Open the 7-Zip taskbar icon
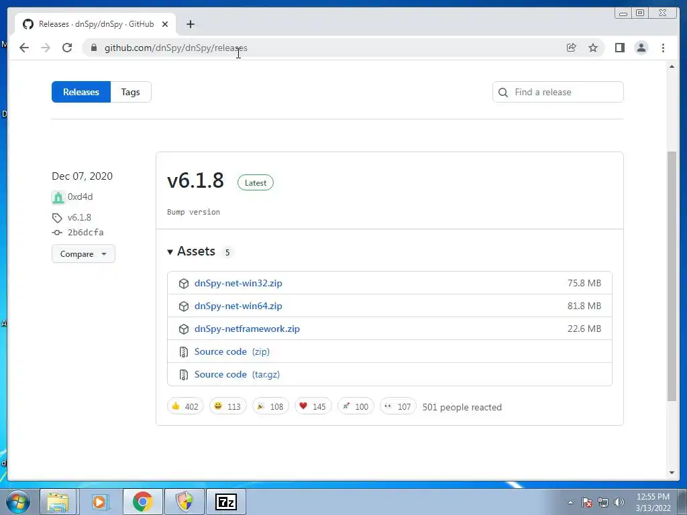The width and height of the screenshot is (687, 515). click(226, 502)
